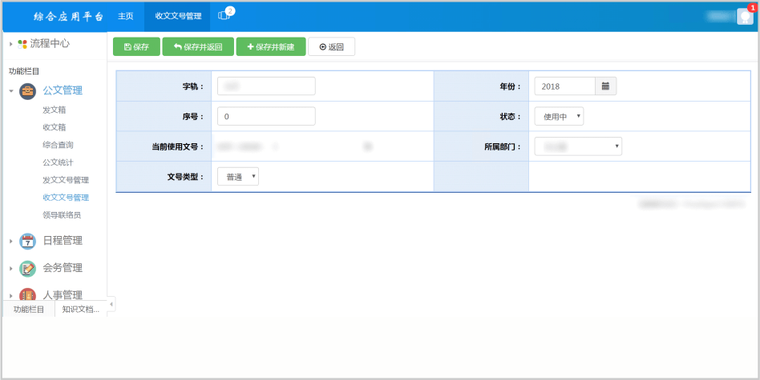
Task: Expand the 会务管理 section arrow
Action: (11, 268)
